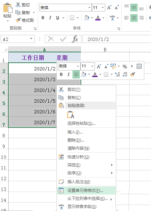Choose 复制(C) from the context menu
The width and height of the screenshot is (151, 211).
[x=86, y=98]
